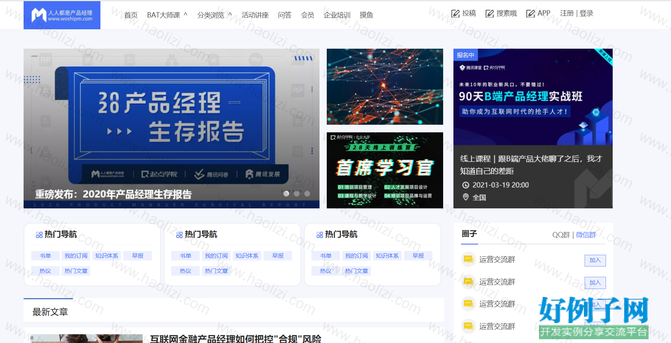Image resolution: width=671 pixels, height=343 pixels.
Task: Click the clock icon beside 2021-03-19 20:00
Action: (x=466, y=185)
